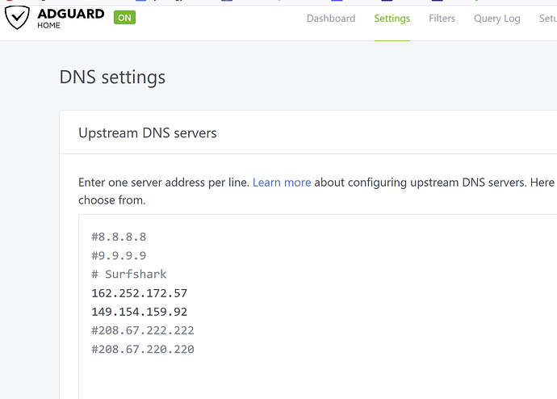The image size is (557, 399).
Task: Click the 162.252.172.57 server entry
Action: 139,292
